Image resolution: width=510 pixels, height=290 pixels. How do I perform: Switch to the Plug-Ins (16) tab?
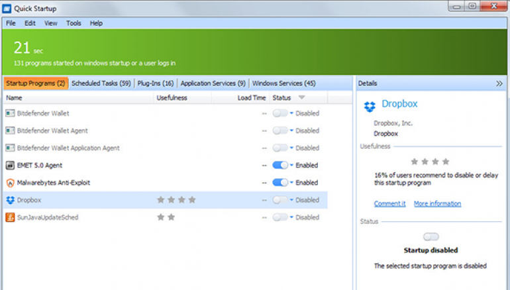click(156, 83)
